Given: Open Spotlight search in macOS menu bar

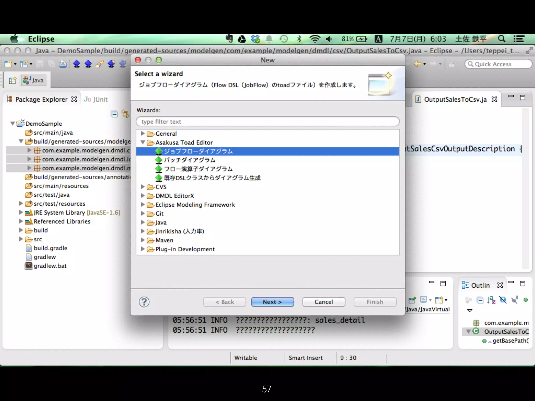Looking at the screenshot, I should click(x=501, y=39).
